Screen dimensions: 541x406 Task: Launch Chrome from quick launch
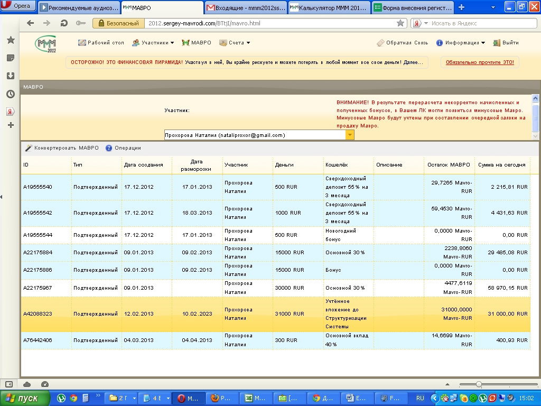coord(73,399)
